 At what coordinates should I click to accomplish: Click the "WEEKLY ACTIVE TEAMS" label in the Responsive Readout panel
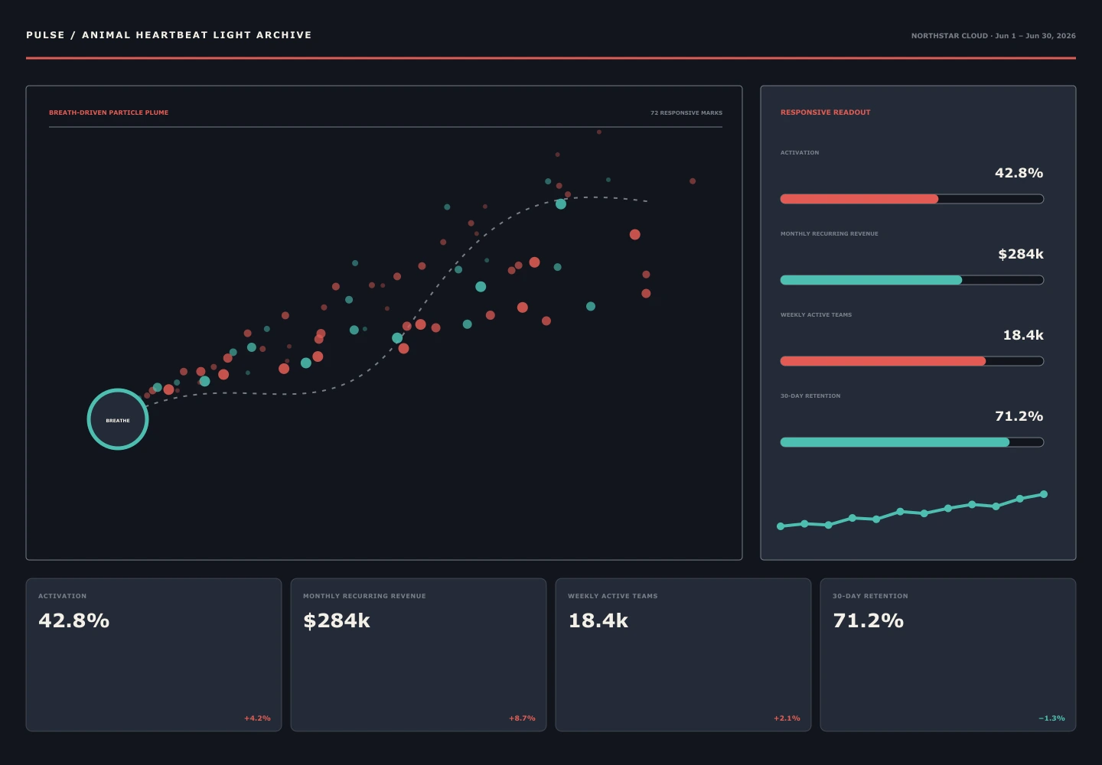816,315
